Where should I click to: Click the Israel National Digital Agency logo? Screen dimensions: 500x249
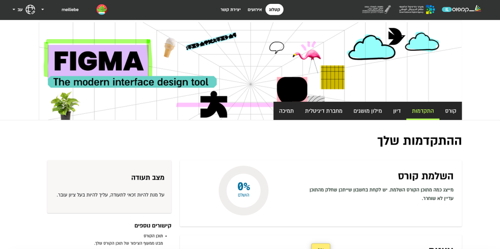pyautogui.click(x=417, y=9)
